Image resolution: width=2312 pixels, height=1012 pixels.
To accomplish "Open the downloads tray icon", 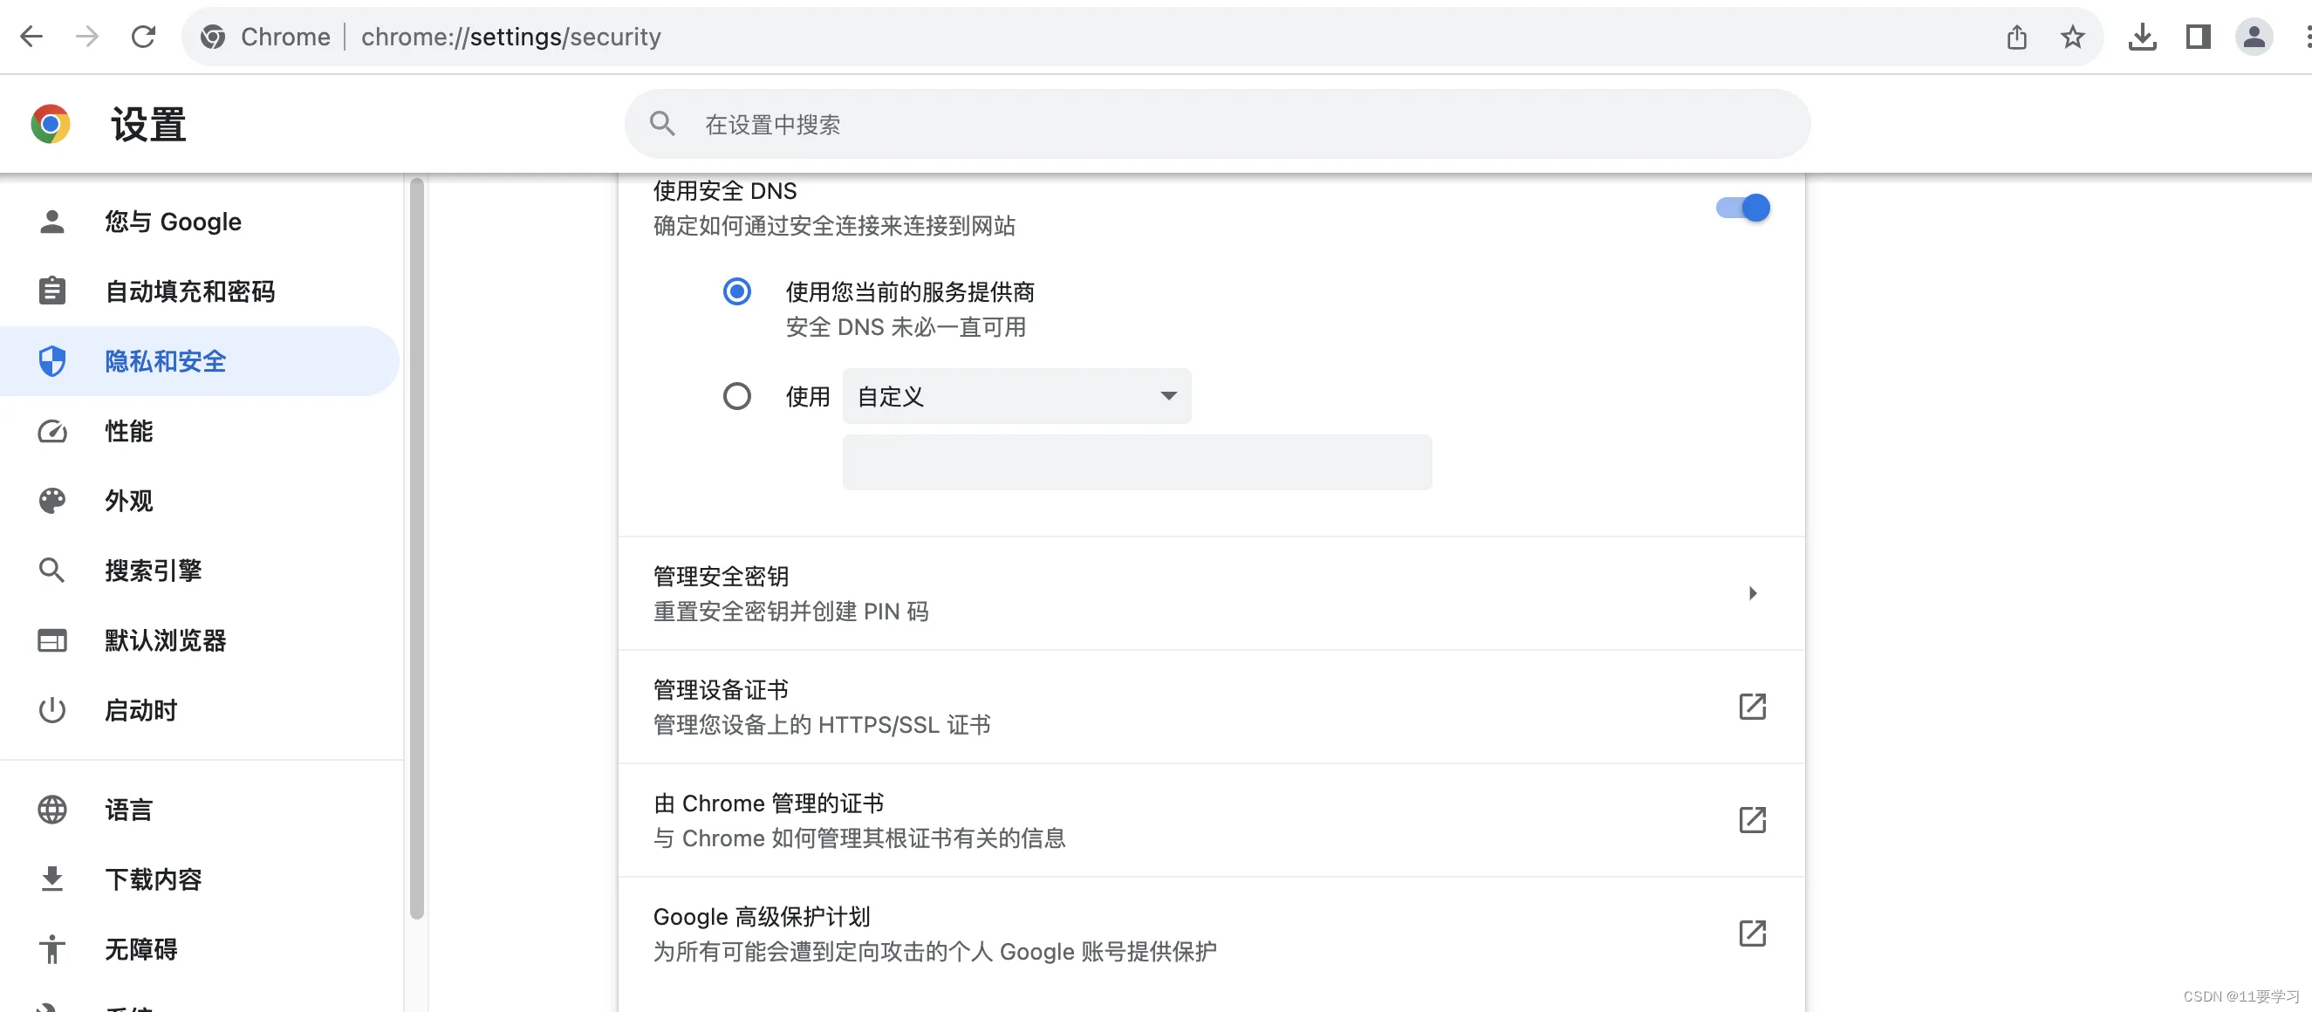I will click(x=2142, y=37).
